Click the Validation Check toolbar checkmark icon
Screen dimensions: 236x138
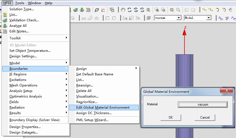point(75,10)
